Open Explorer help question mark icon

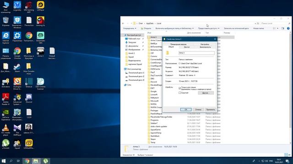pos(288,28)
